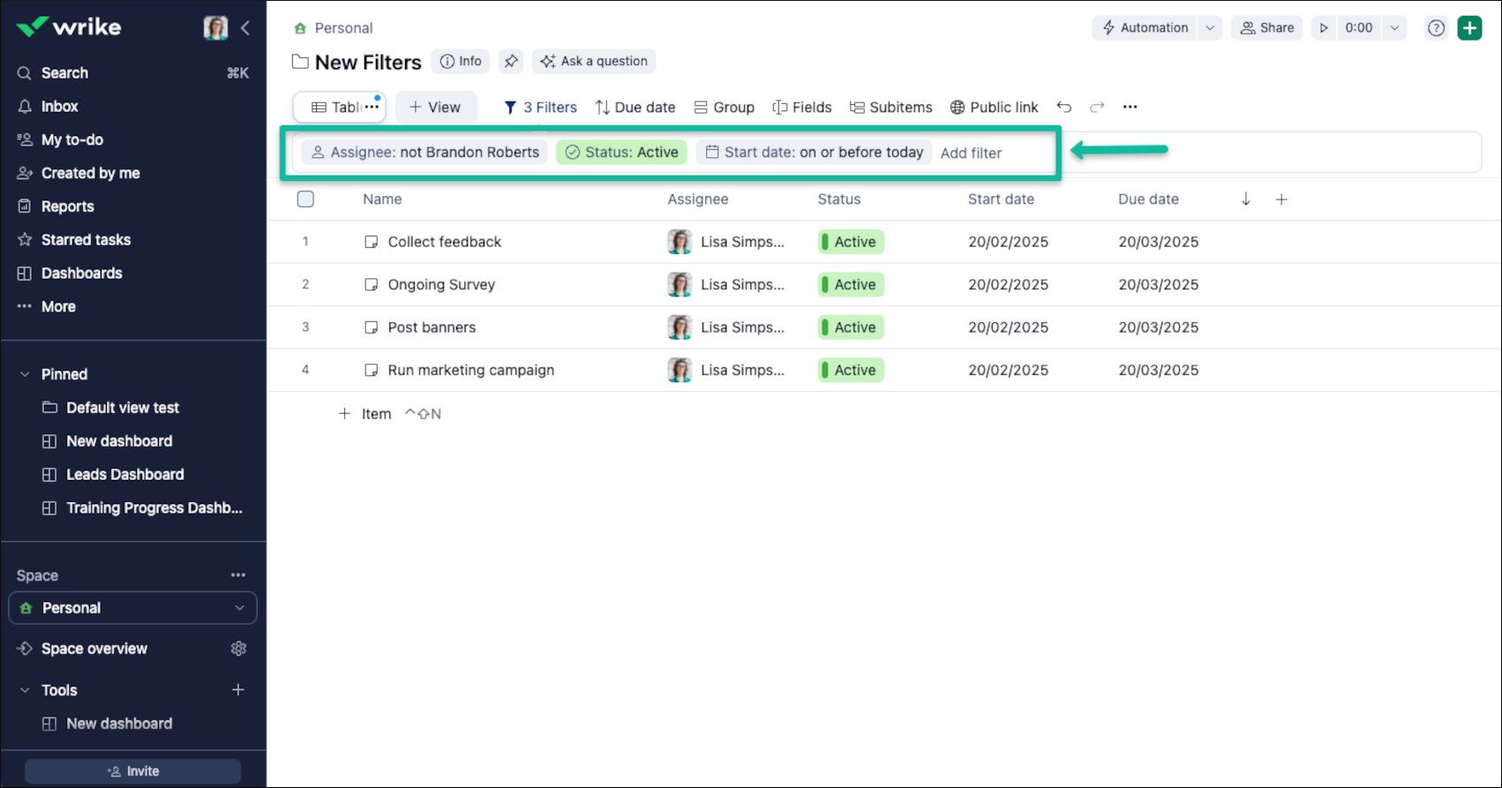Open space settings gear icon
The height and width of the screenshot is (788, 1502).
(x=238, y=649)
